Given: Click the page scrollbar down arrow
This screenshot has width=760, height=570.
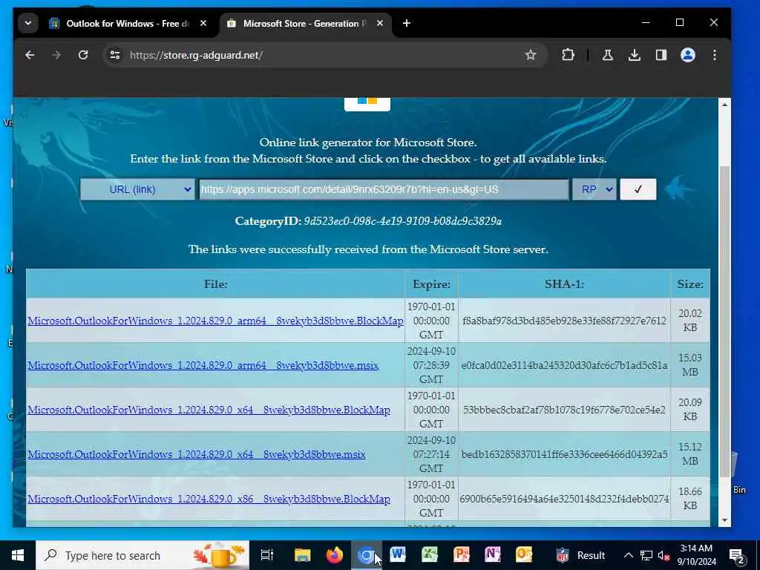Looking at the screenshot, I should 724,520.
